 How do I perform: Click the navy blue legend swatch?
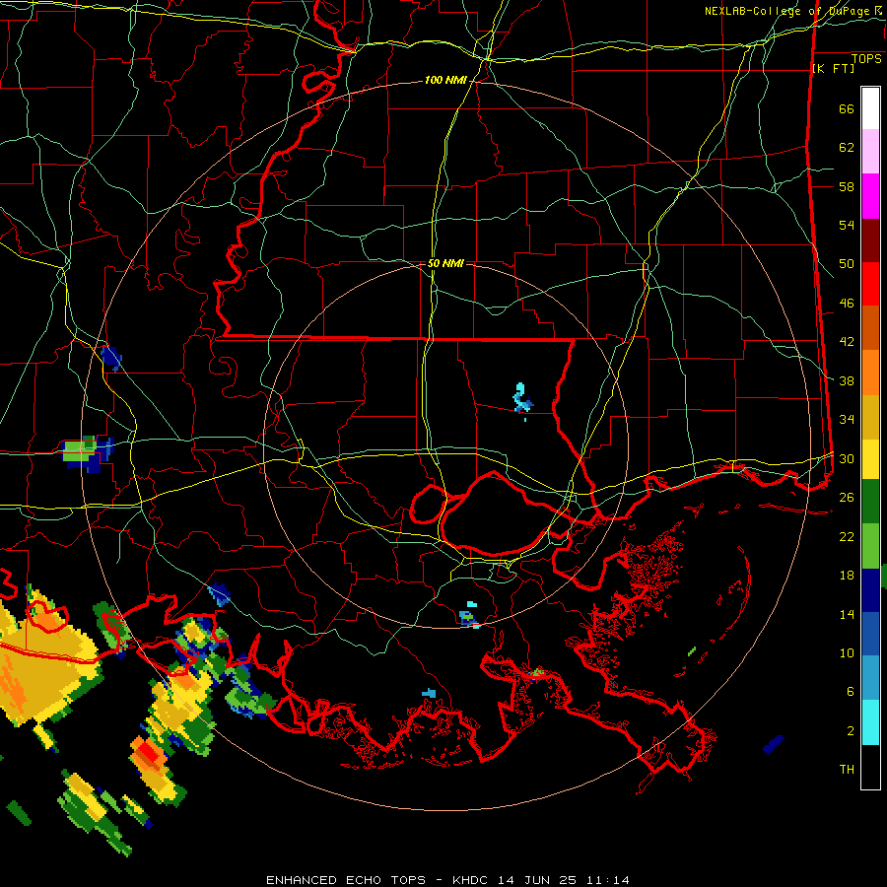point(870,590)
